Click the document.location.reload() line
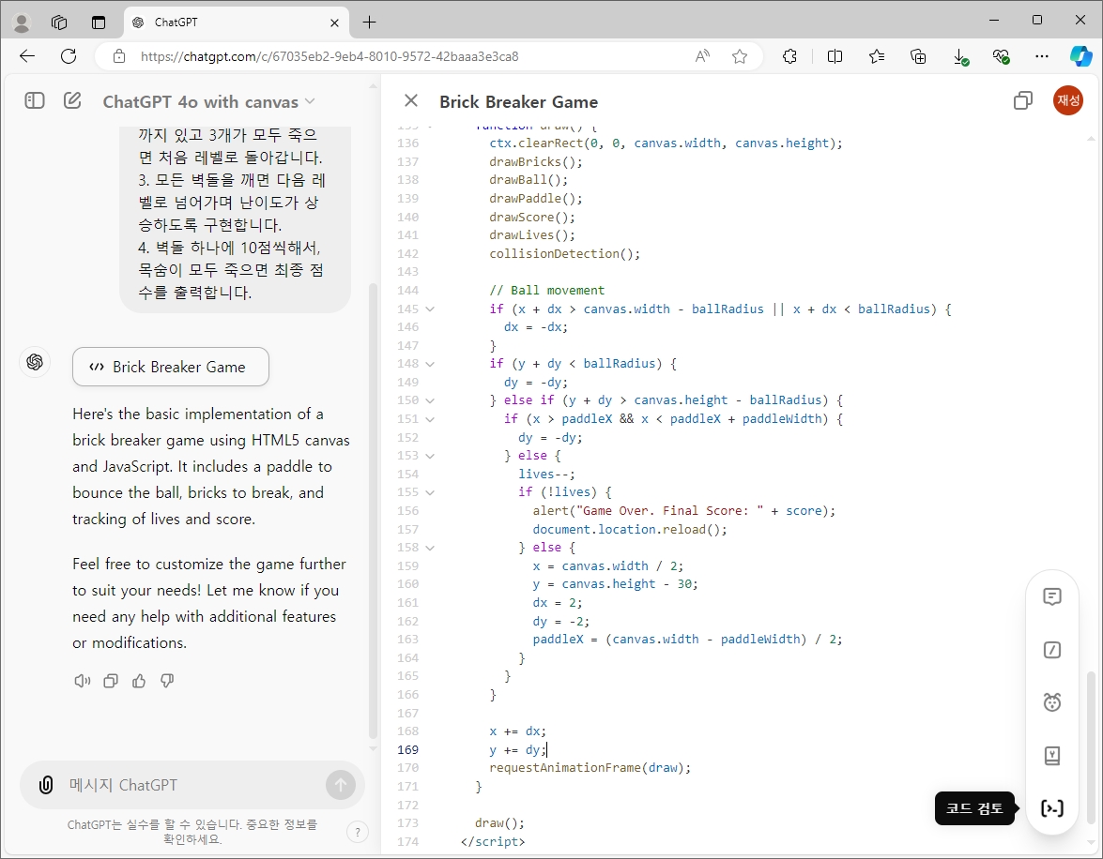Viewport: 1103px width, 859px height. [x=630, y=529]
